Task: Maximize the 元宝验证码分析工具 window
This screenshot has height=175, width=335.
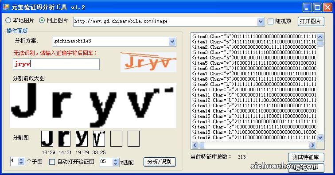Action: click(317, 8)
